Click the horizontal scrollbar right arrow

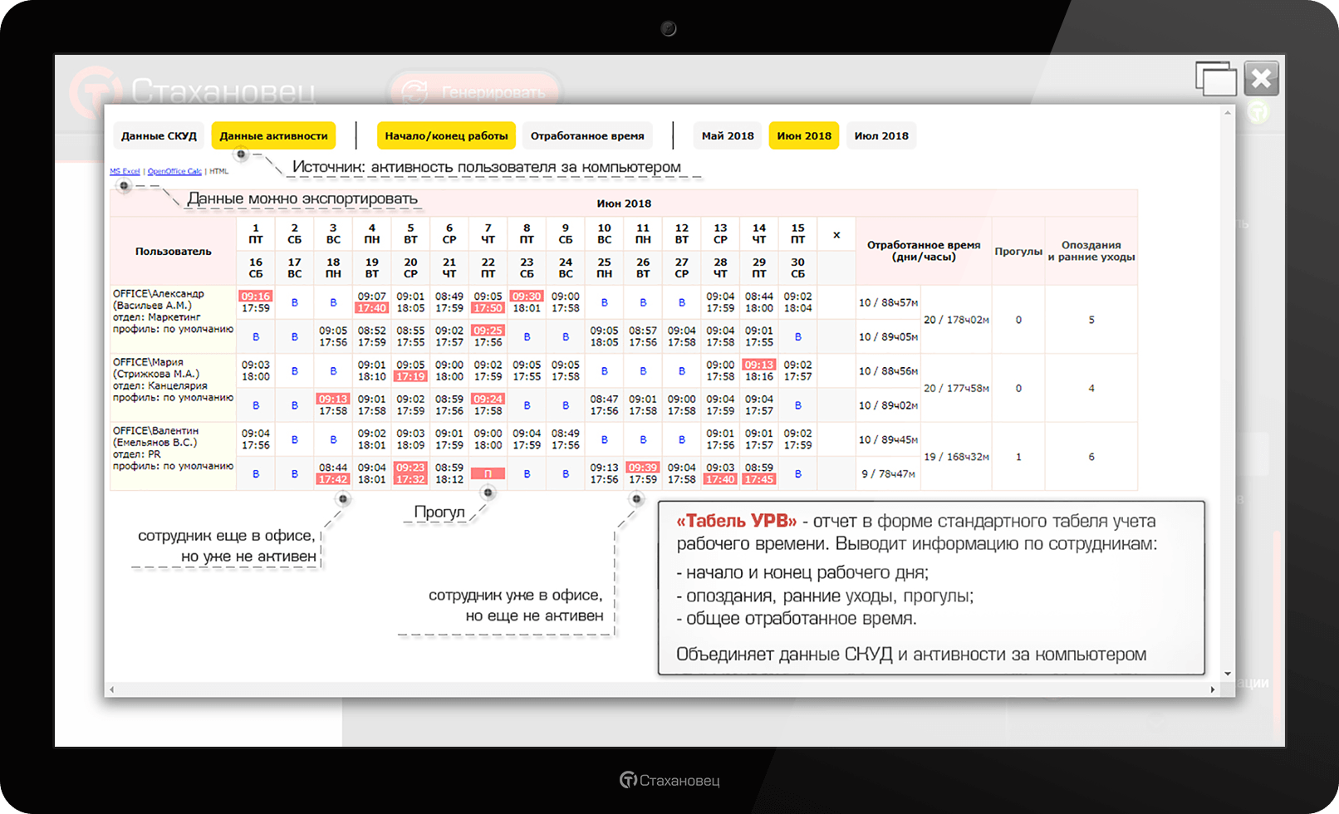pyautogui.click(x=1213, y=689)
